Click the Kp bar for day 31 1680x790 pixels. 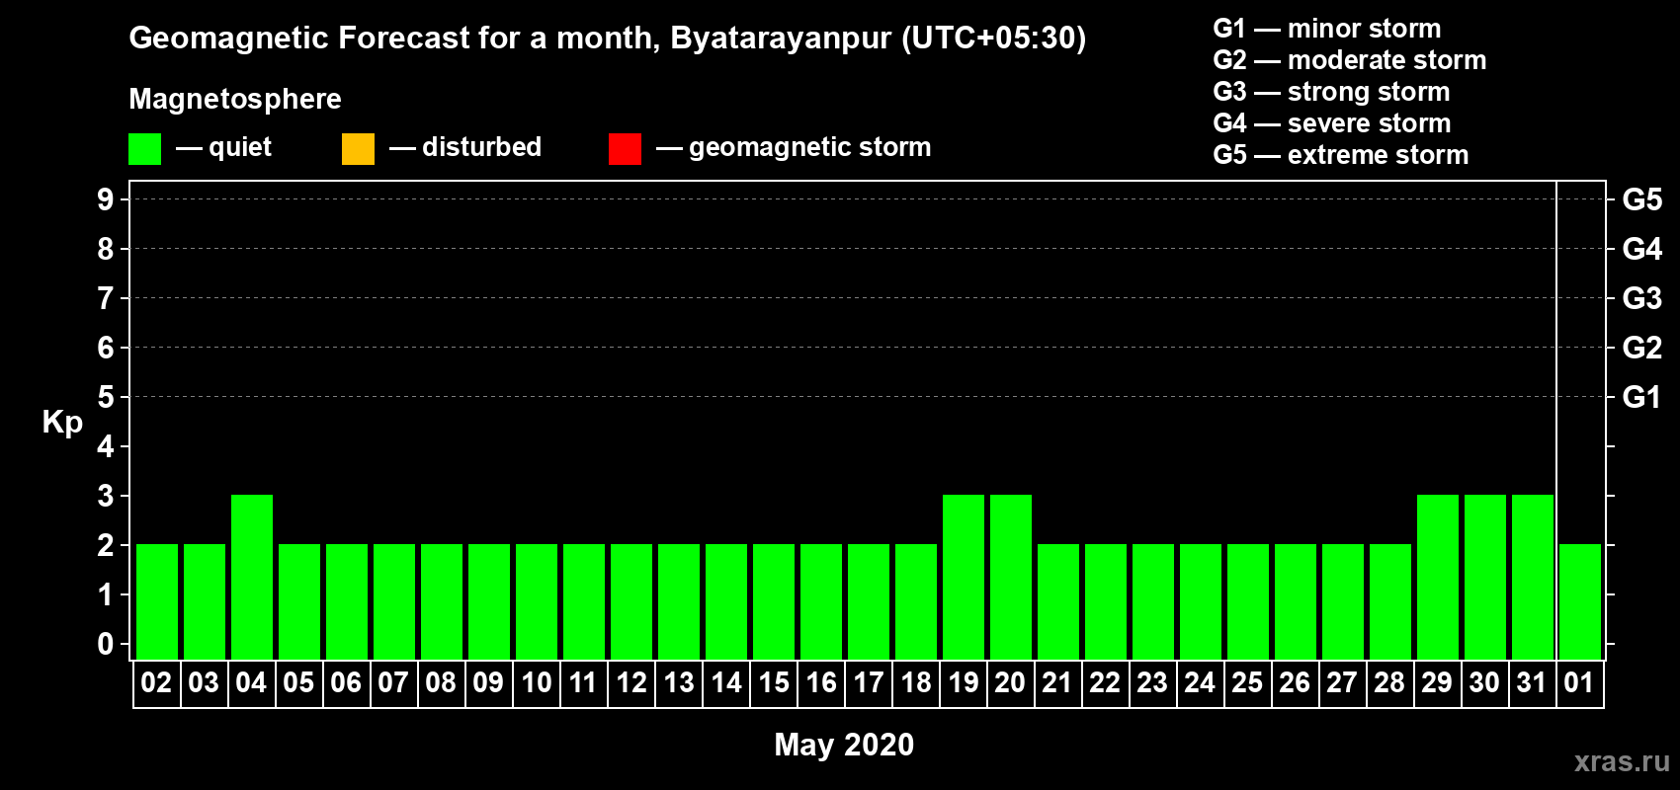tap(1533, 577)
